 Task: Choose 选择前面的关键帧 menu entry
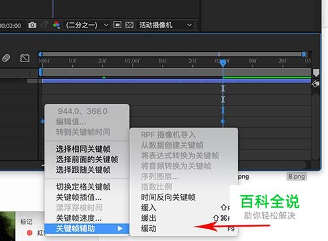[87, 159]
